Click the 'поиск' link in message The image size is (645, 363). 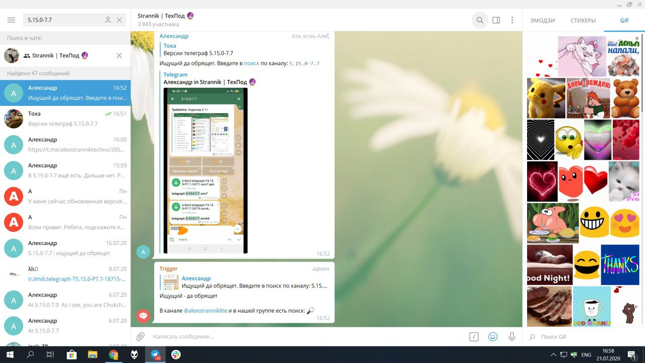click(251, 64)
